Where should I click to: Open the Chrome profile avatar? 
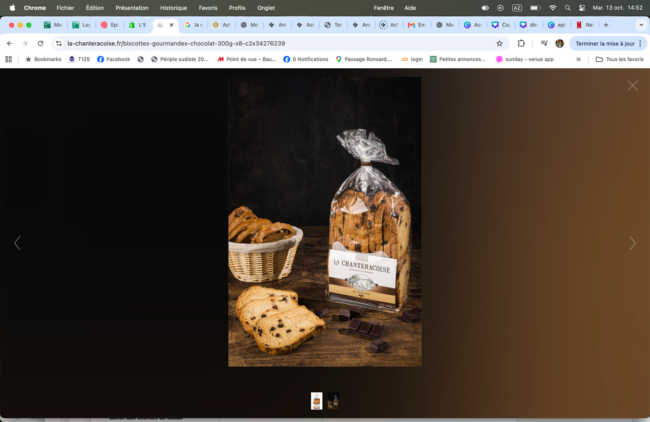click(x=560, y=43)
